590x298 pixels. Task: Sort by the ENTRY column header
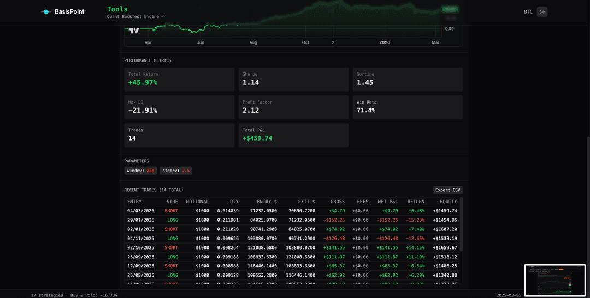(x=134, y=202)
